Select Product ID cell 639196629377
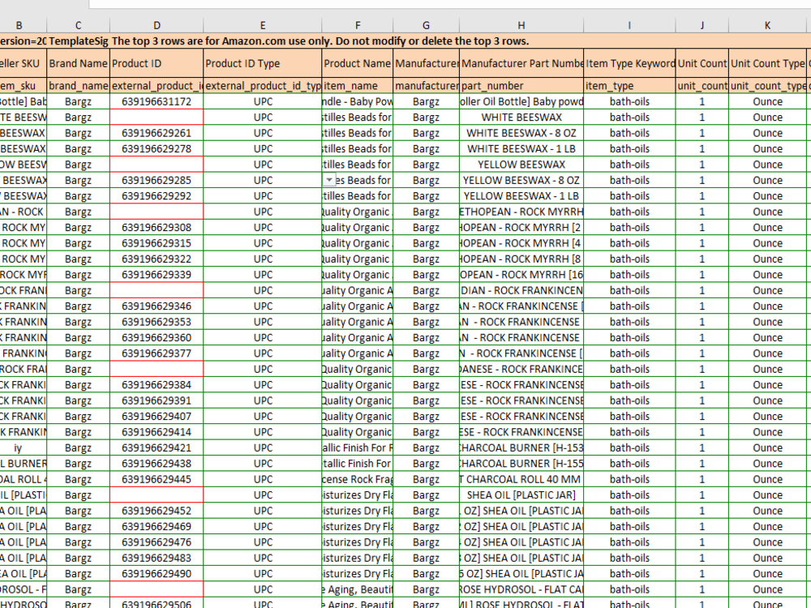This screenshot has width=811, height=608. click(x=157, y=353)
